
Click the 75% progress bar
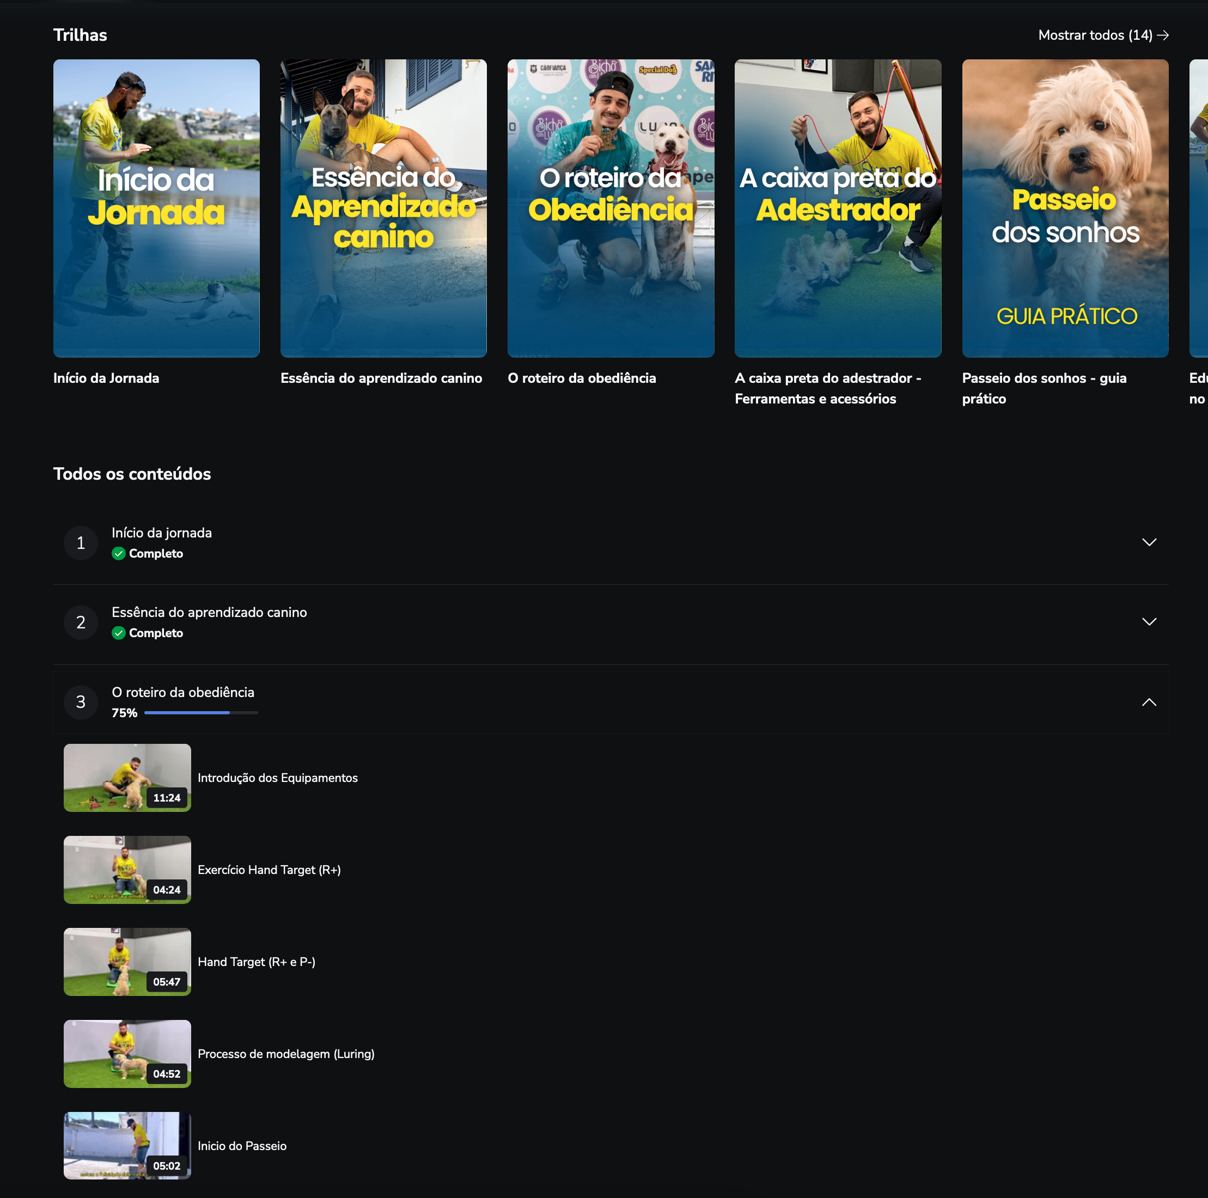pyautogui.click(x=201, y=713)
